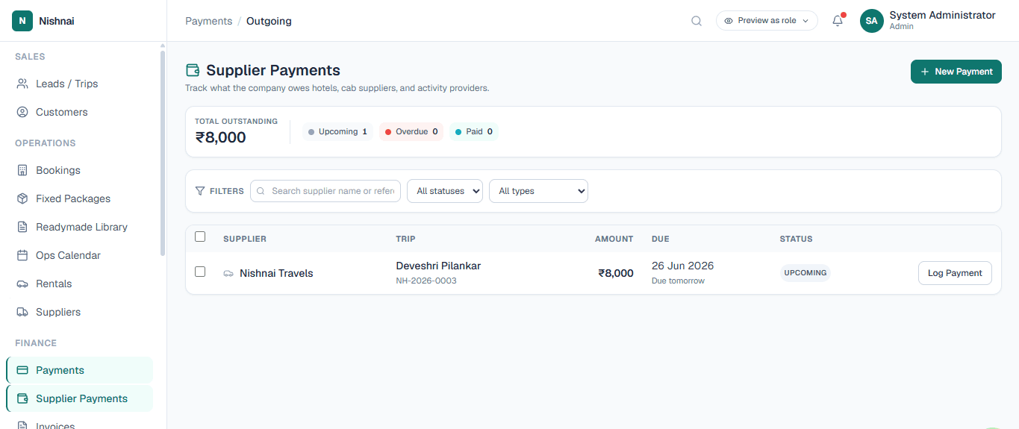Open the All types dropdown
Viewport: 1019px width, 429px height.
point(538,191)
